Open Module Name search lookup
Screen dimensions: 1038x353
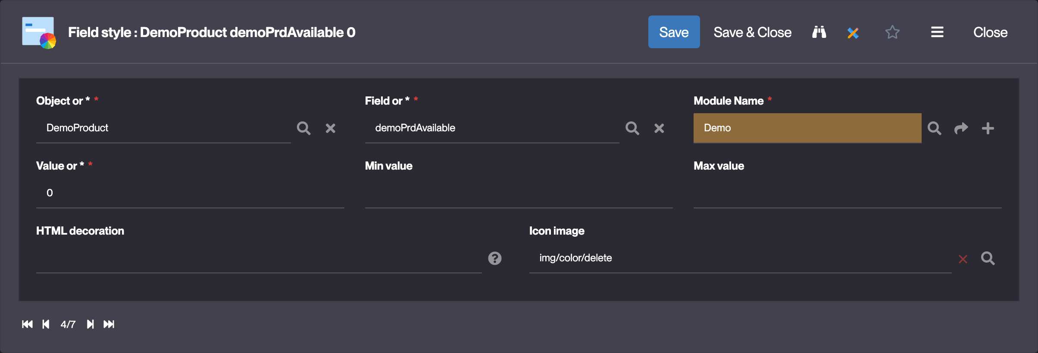pos(934,128)
